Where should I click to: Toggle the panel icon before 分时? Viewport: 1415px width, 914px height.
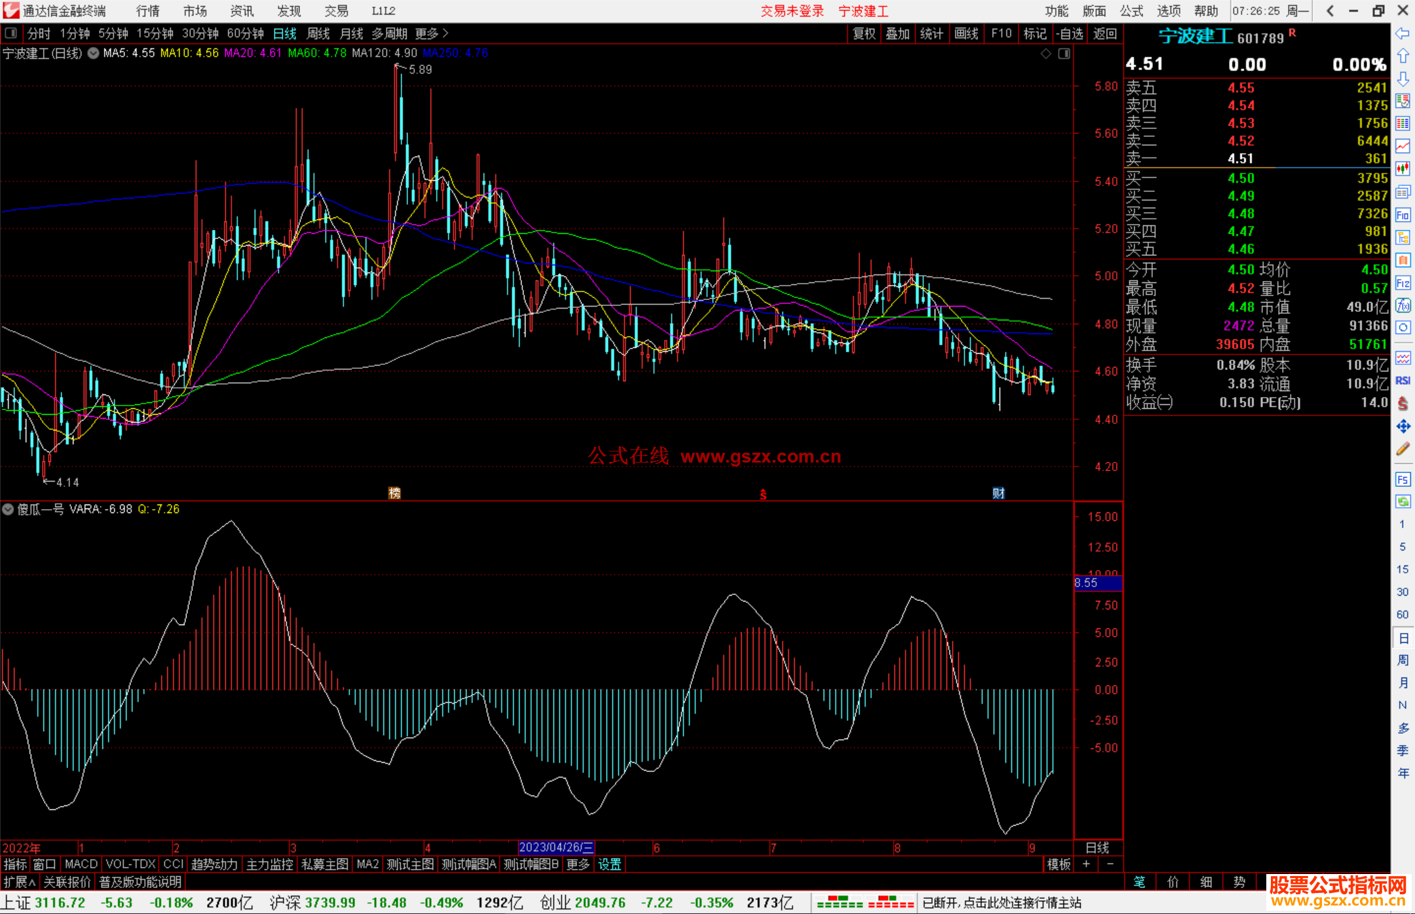[x=11, y=33]
